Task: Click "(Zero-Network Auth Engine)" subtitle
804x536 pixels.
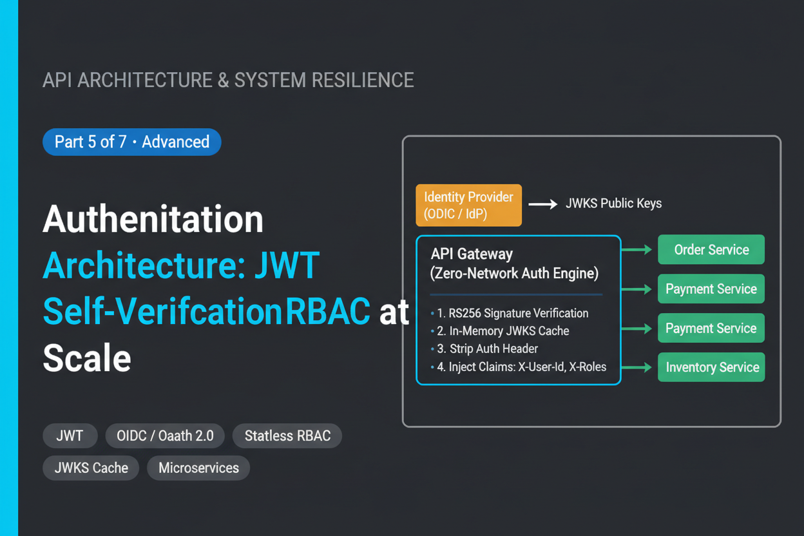Action: [x=514, y=274]
